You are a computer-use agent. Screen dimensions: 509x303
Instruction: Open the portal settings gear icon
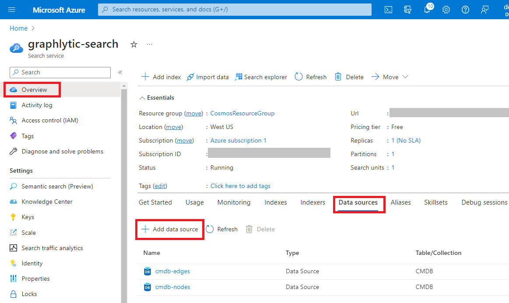446,10
